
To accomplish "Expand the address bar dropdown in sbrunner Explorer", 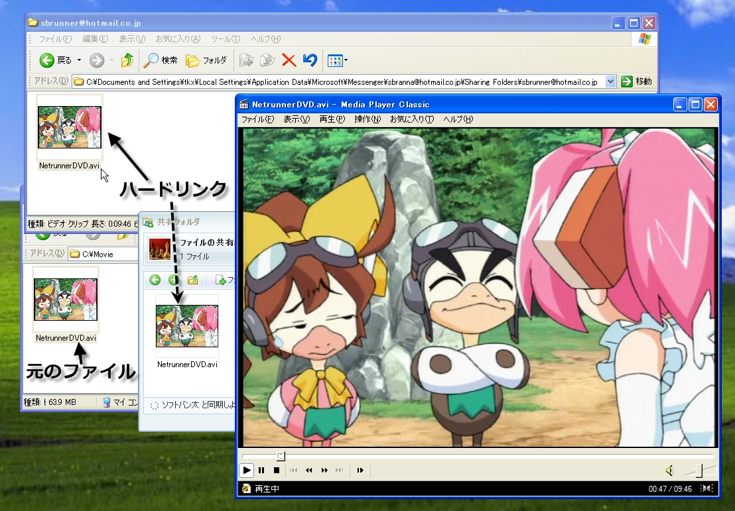I will coord(610,82).
